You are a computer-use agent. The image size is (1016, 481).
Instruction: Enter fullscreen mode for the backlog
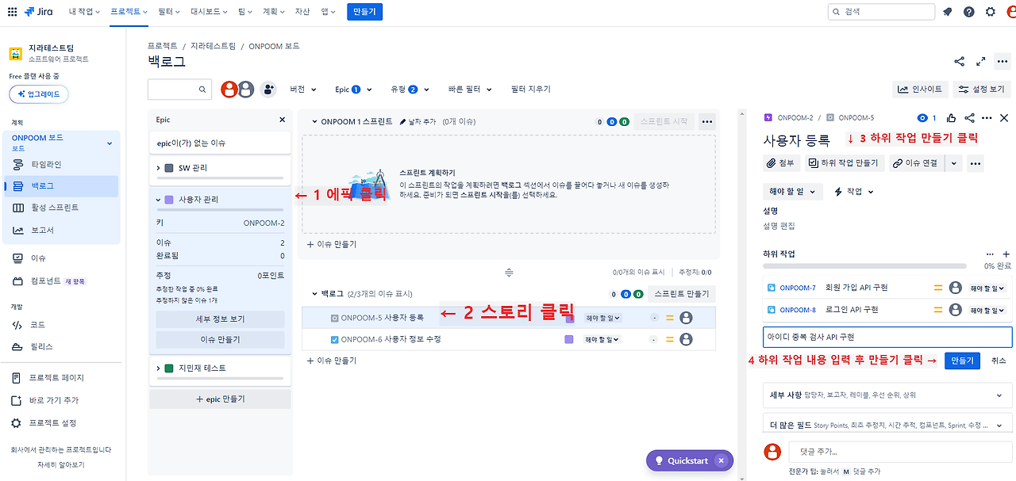pyautogui.click(x=980, y=62)
